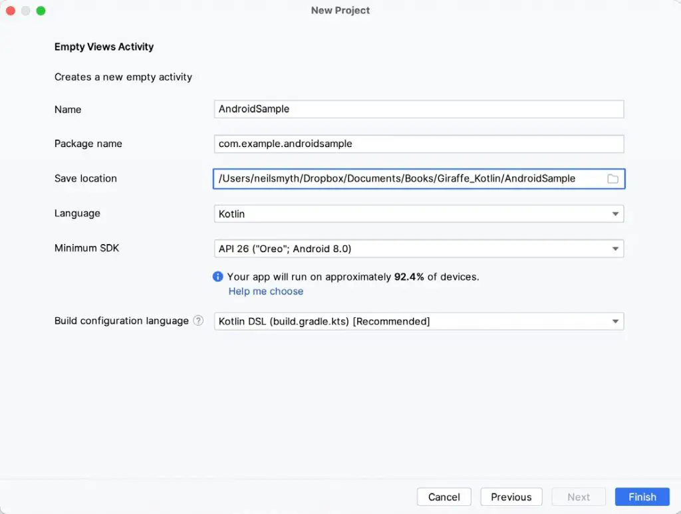Screen dimensions: 681x514
Task: Click the Help me choose link
Action: 265,291
